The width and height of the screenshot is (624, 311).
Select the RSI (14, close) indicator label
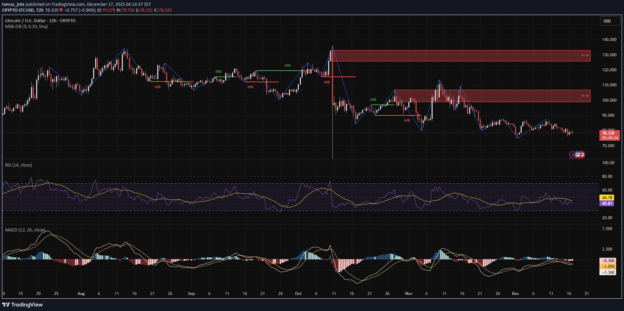tap(18, 165)
